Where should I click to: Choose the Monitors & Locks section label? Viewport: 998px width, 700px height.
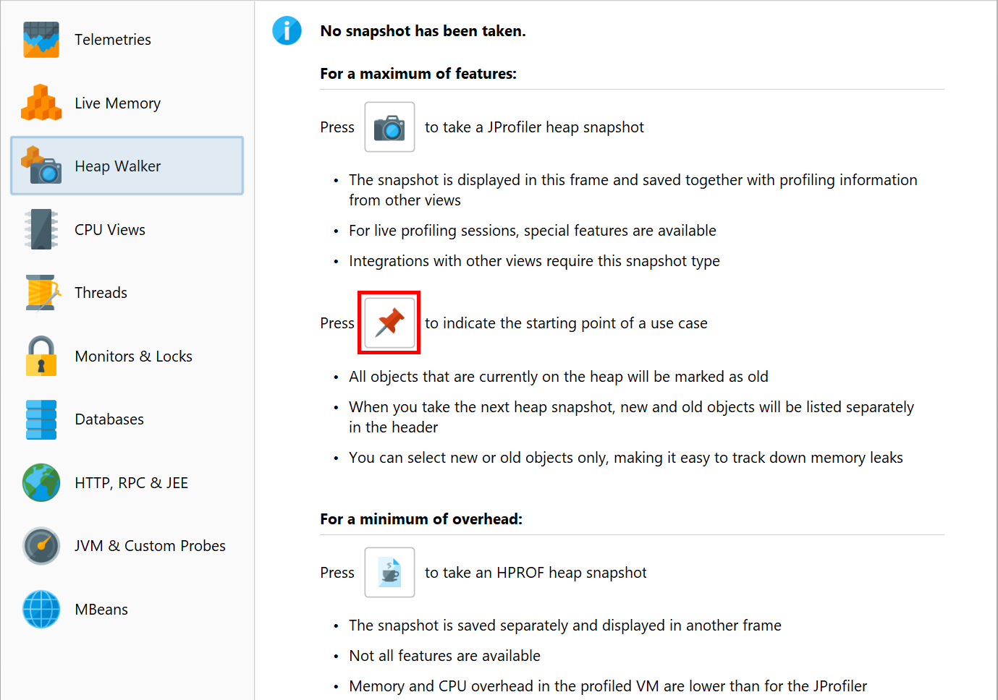click(x=134, y=357)
